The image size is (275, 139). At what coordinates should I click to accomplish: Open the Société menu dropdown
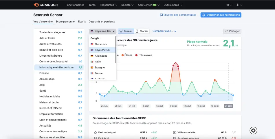pos(127,5)
